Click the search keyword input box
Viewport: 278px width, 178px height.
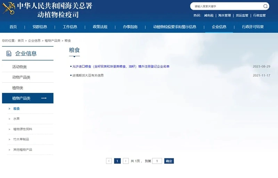click(x=227, y=6)
